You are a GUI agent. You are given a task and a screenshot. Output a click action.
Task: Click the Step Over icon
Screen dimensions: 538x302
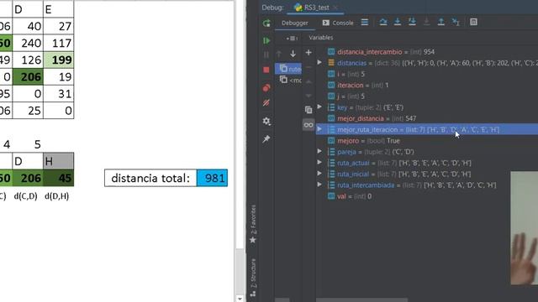tap(383, 23)
